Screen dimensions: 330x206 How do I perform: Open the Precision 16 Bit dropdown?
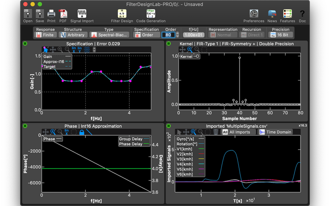tap(281, 35)
